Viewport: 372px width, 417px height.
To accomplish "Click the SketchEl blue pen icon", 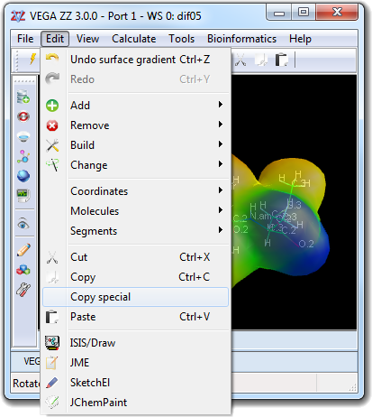I will click(52, 383).
